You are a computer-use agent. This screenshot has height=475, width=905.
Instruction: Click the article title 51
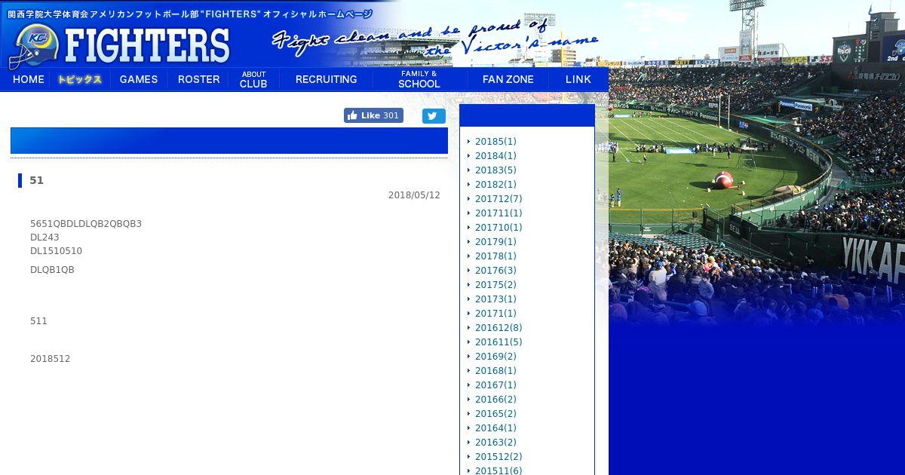[x=36, y=180]
